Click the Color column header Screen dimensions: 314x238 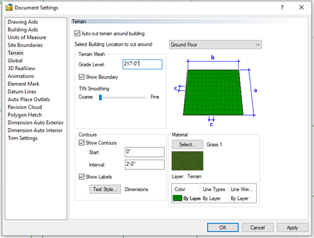click(180, 189)
